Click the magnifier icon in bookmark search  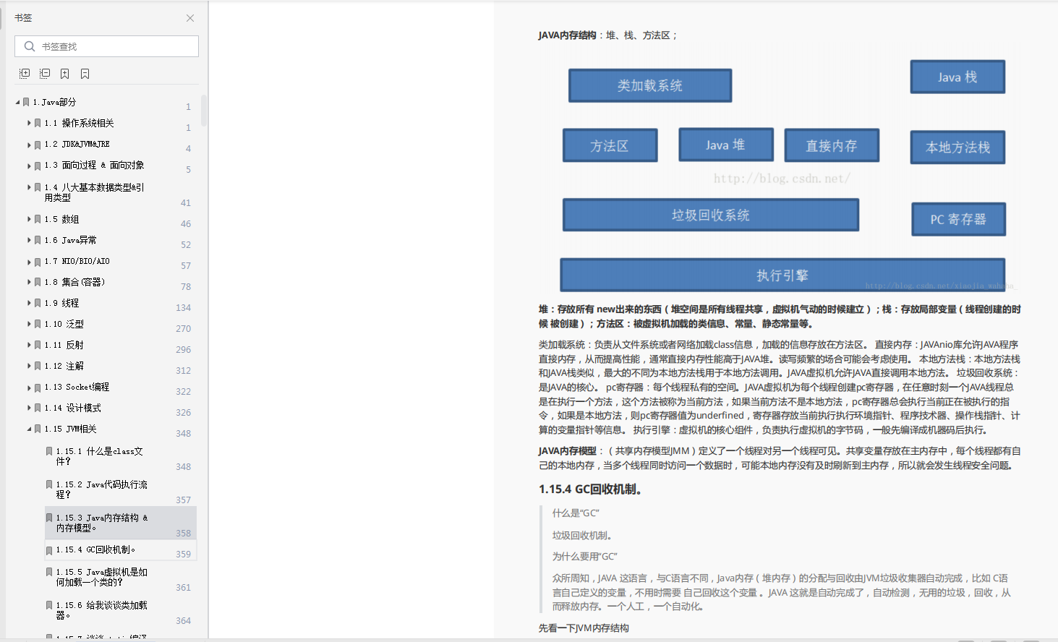click(30, 46)
